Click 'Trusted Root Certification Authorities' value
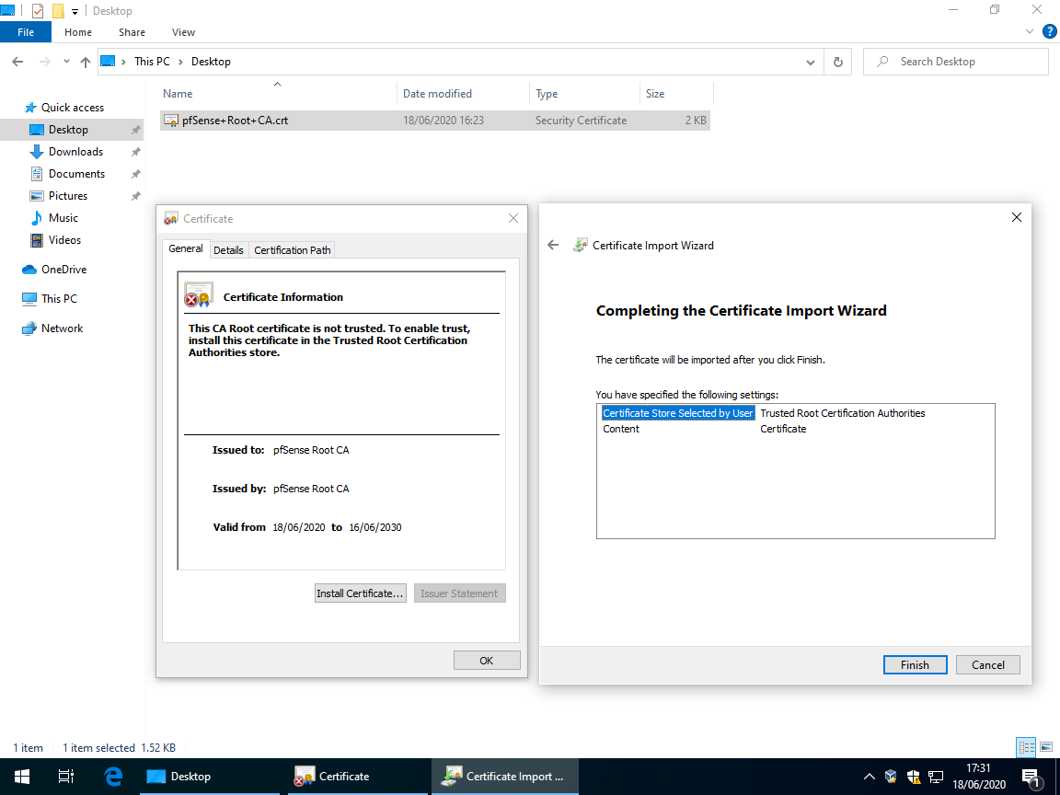The image size is (1060, 795). pos(842,413)
